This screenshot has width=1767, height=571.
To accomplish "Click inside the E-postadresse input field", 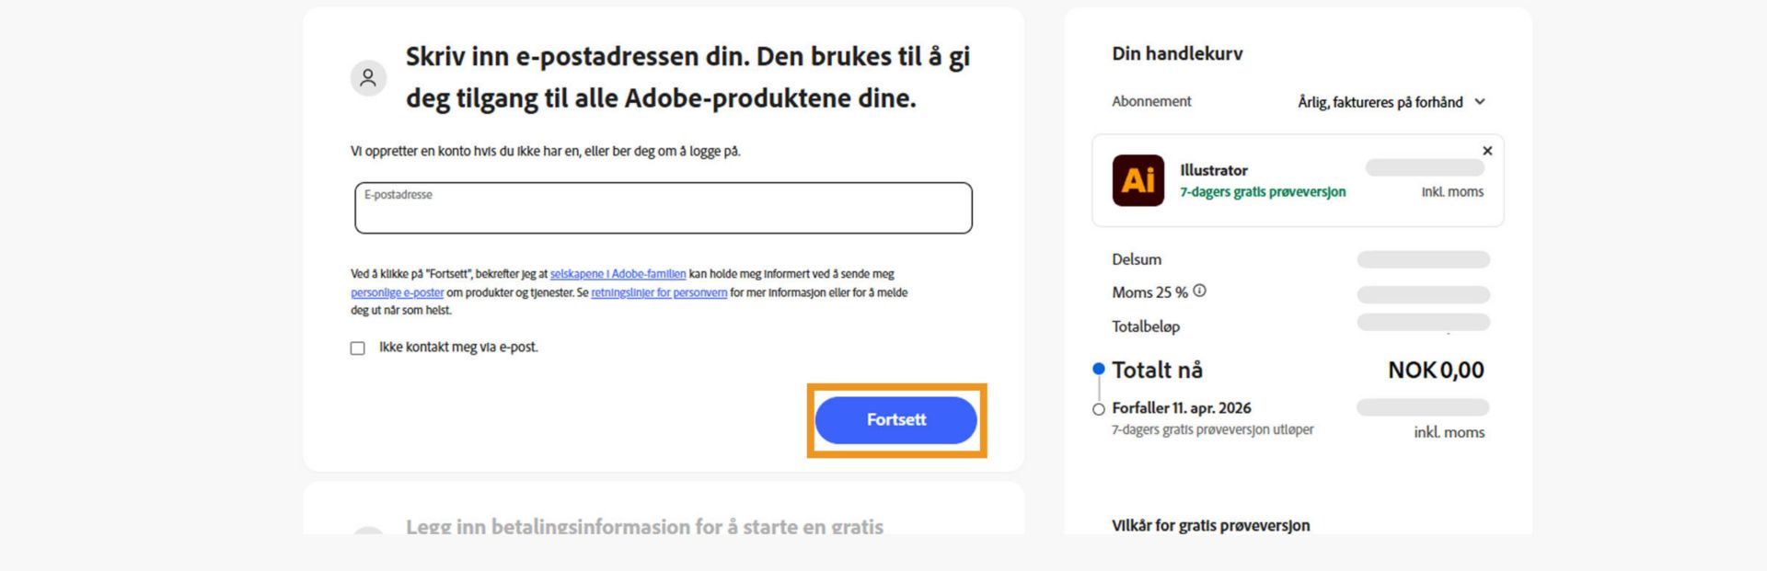I will 662,210.
